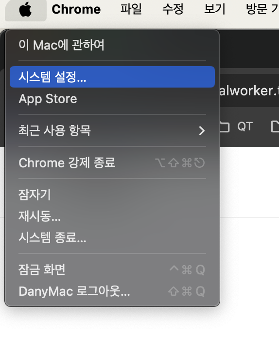Open the Chrome application menu
This screenshot has height=358, width=279.
click(76, 10)
